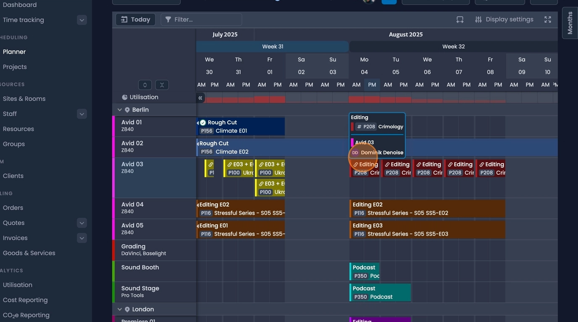
Task: Click the X collapse button above Utilisation
Action: 162,85
